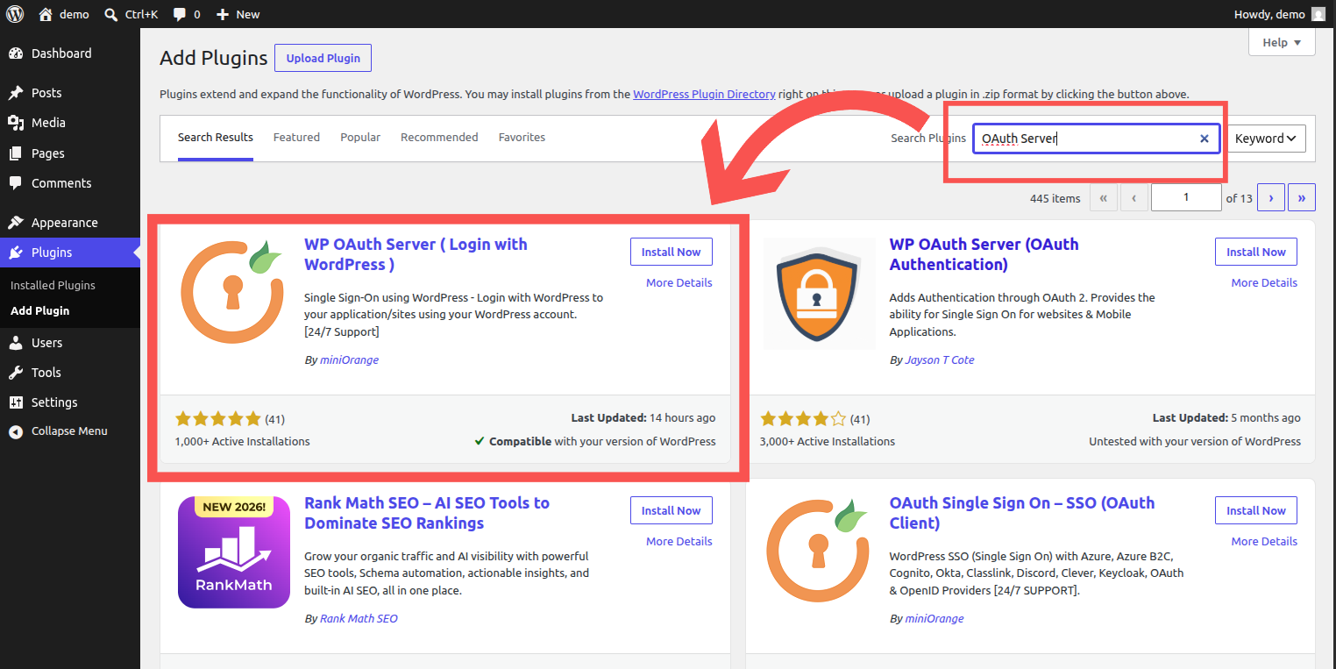View More Details for Rank Math SEO

(x=679, y=541)
